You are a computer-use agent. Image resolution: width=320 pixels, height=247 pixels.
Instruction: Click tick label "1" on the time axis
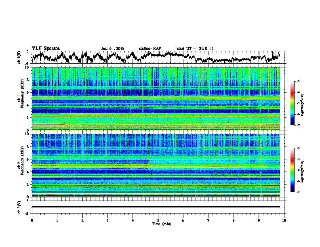(x=57, y=220)
